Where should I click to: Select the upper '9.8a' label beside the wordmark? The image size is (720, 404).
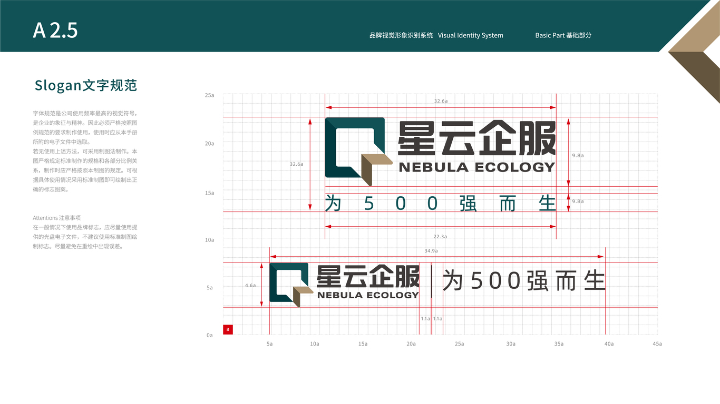coord(578,156)
